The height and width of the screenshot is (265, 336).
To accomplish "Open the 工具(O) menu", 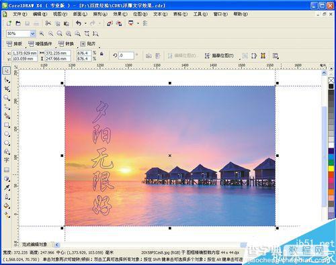I will 200,14.
